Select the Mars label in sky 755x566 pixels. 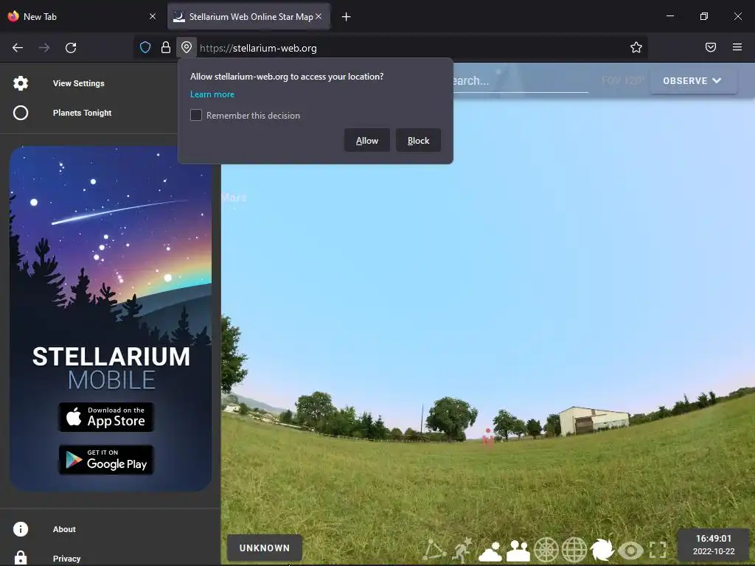[234, 198]
